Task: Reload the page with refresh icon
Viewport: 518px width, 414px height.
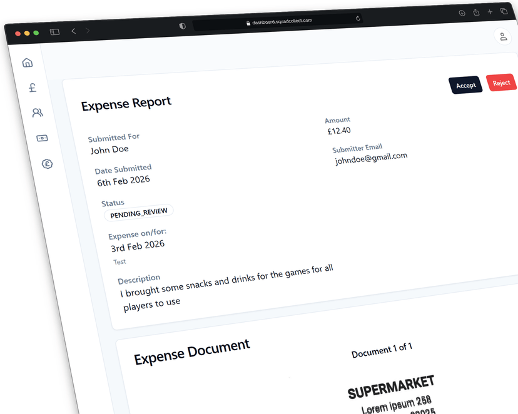Action: [x=358, y=19]
